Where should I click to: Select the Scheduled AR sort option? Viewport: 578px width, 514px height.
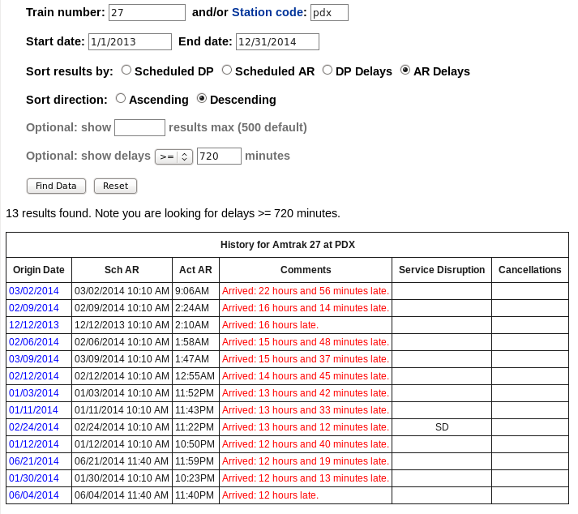tap(227, 70)
